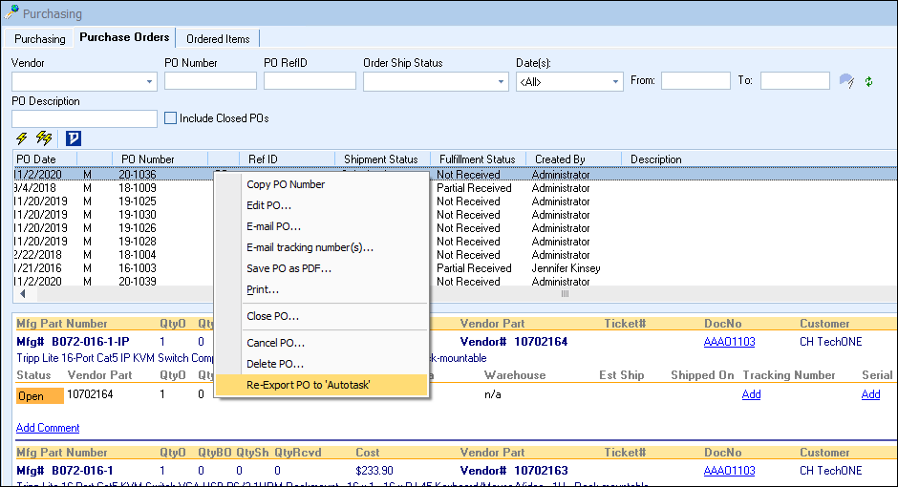The height and width of the screenshot is (487, 898).
Task: Select Re-Export PO to 'Autotask' menu item
Action: coord(308,385)
